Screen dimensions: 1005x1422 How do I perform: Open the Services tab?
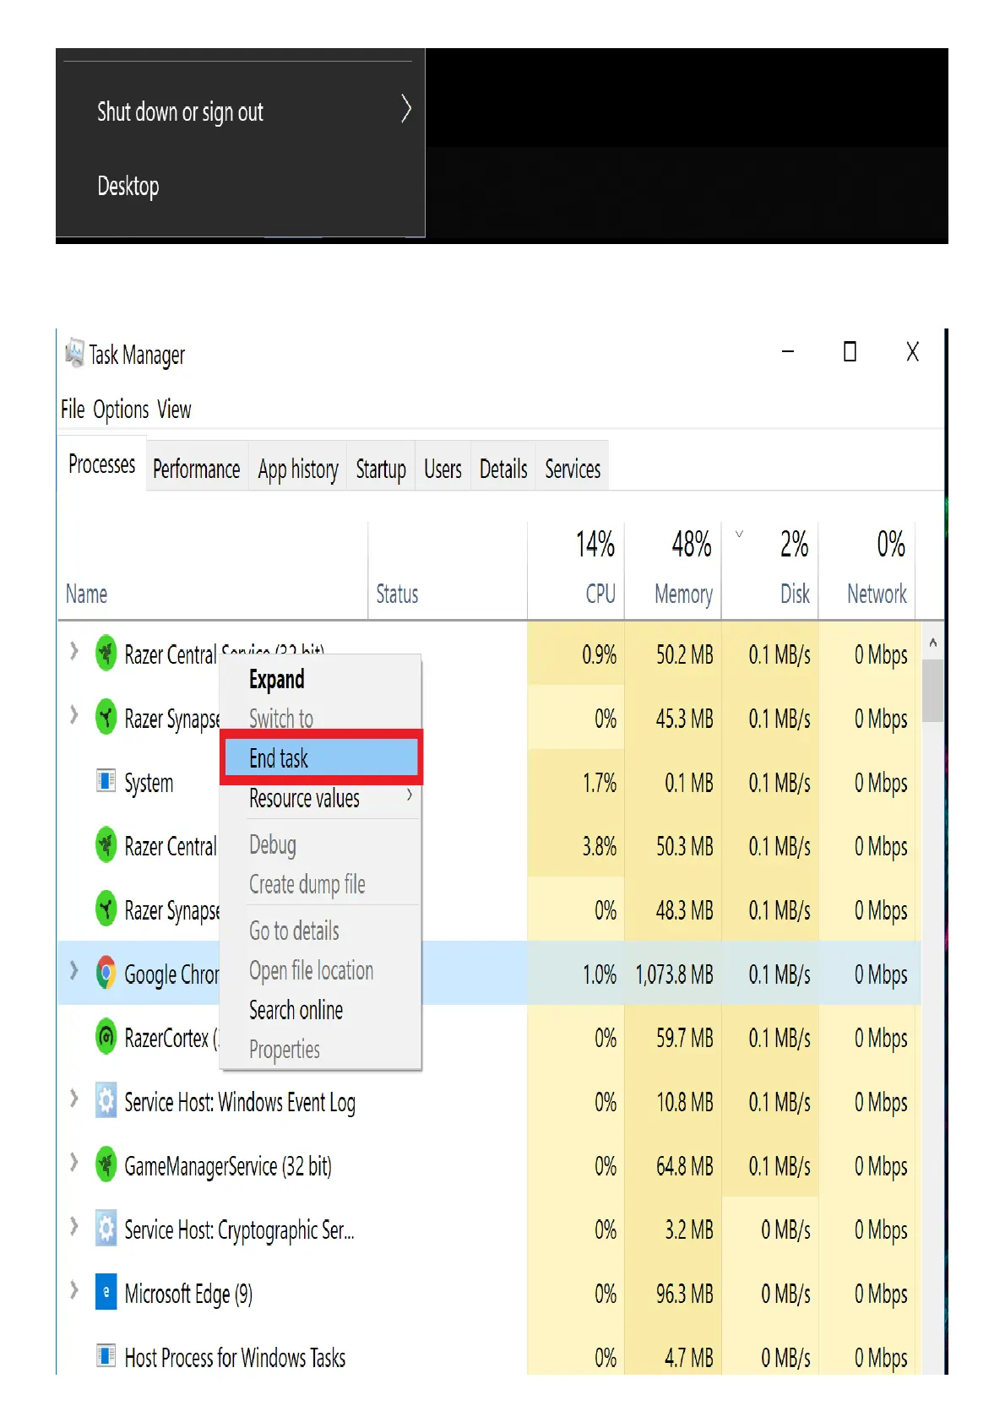point(573,469)
